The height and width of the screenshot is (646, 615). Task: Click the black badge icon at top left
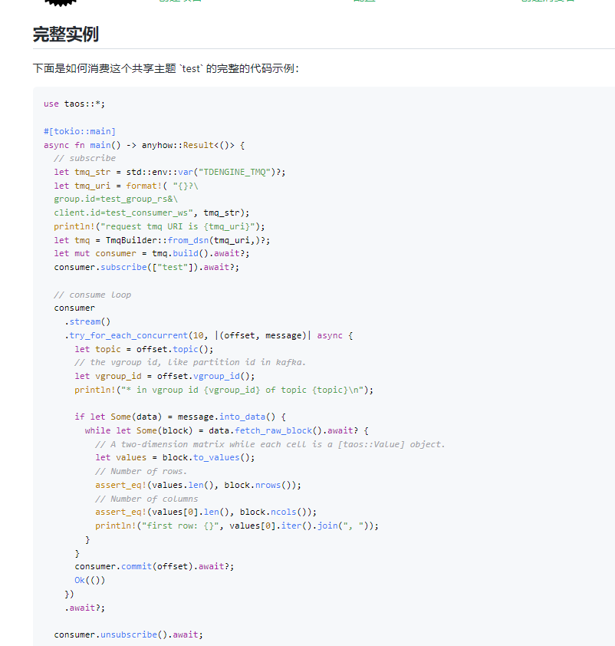(x=60, y=3)
